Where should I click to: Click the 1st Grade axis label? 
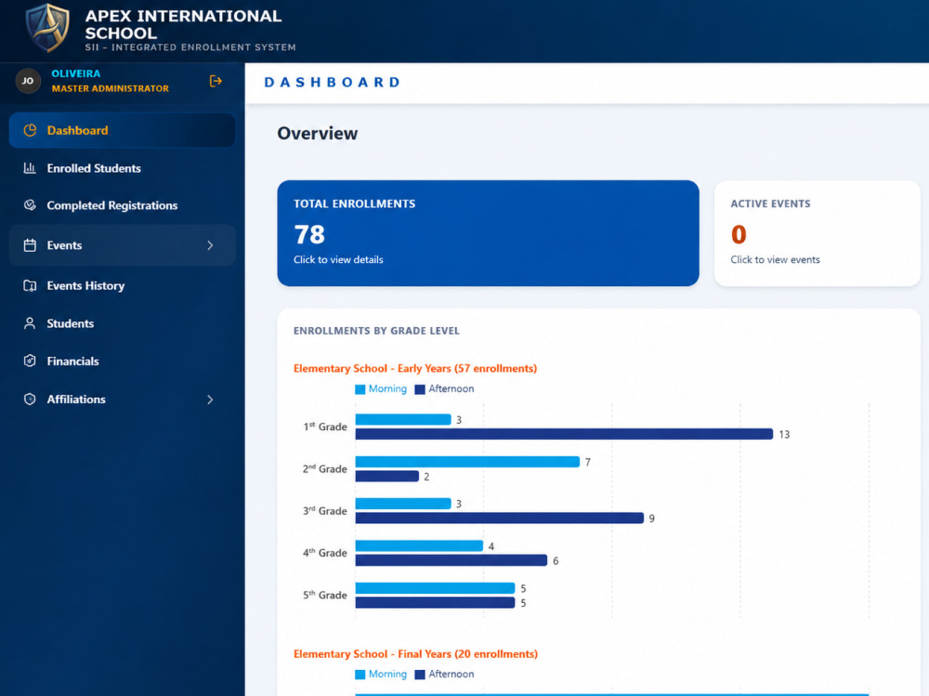click(324, 427)
